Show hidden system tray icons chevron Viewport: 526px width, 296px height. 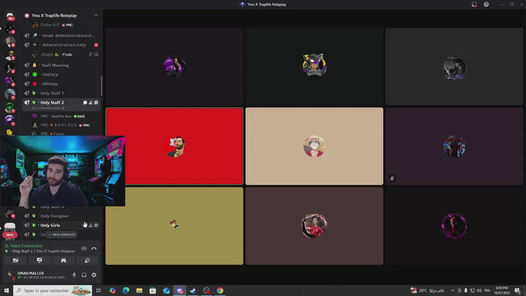[453, 291]
